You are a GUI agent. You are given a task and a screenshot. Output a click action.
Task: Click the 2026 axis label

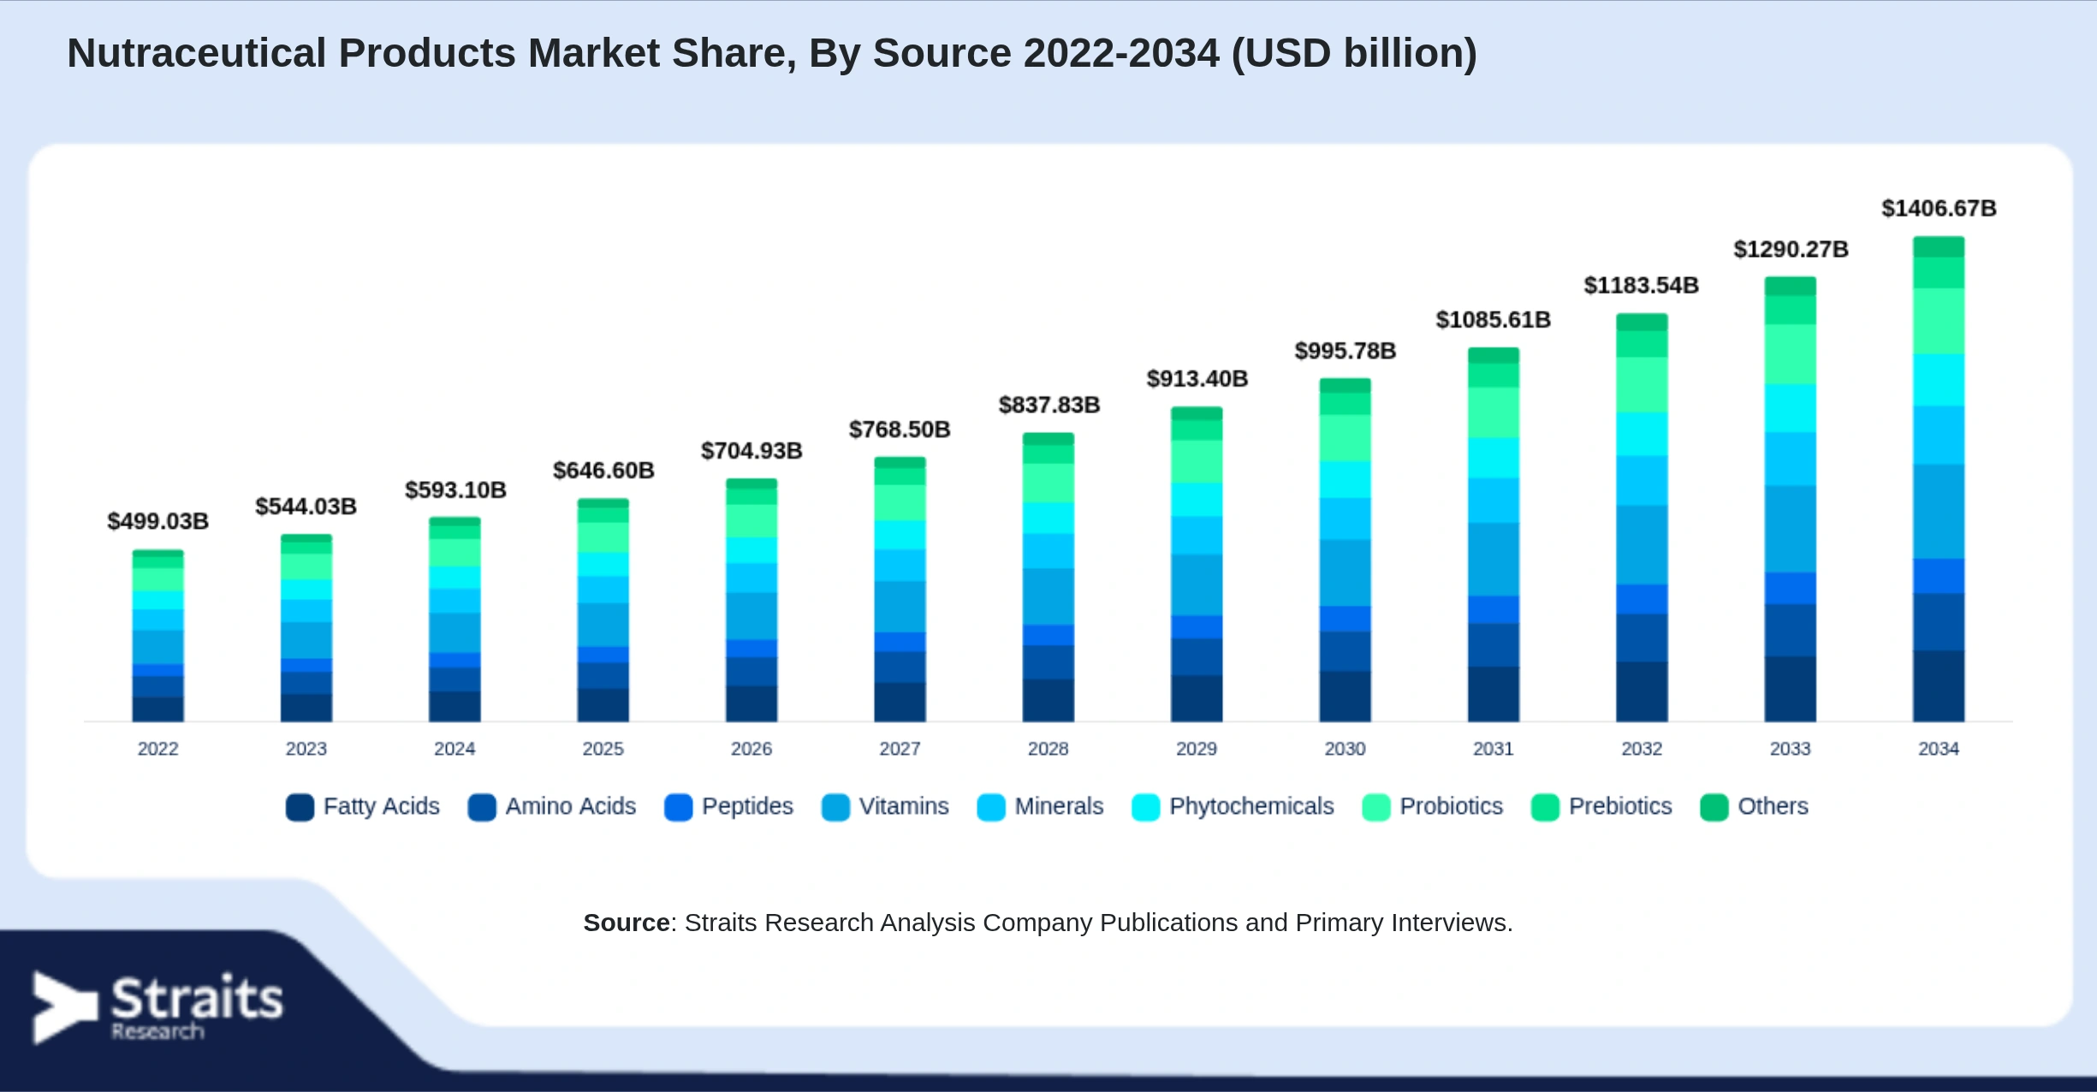(751, 749)
